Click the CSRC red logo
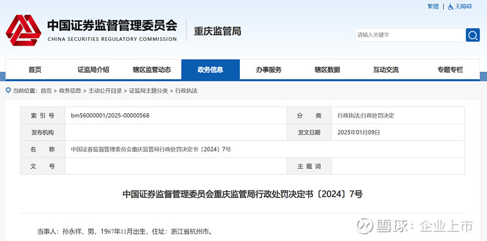This screenshot has width=487, height=241. pyautogui.click(x=23, y=30)
